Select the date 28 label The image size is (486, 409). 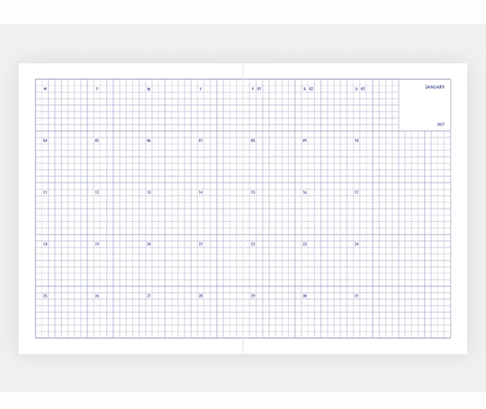point(201,296)
